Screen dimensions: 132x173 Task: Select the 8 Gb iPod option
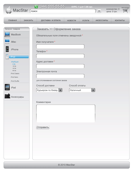point(14,64)
